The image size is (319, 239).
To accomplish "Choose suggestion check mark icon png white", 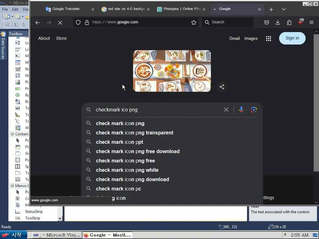I will click(x=172, y=170).
